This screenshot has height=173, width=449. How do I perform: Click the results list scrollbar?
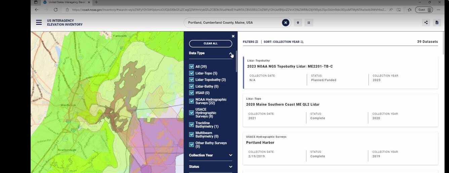(444, 44)
